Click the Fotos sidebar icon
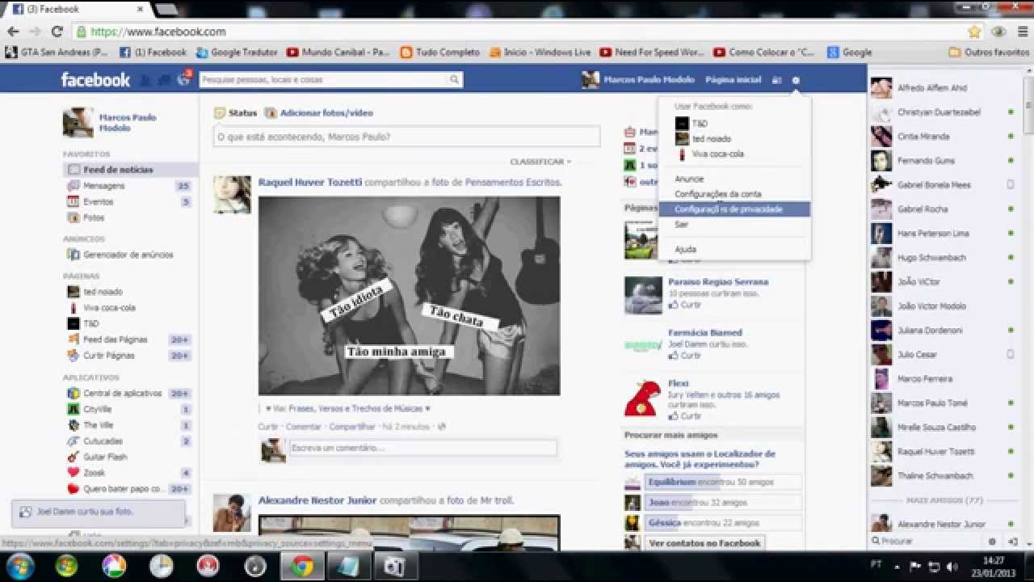 (x=74, y=217)
